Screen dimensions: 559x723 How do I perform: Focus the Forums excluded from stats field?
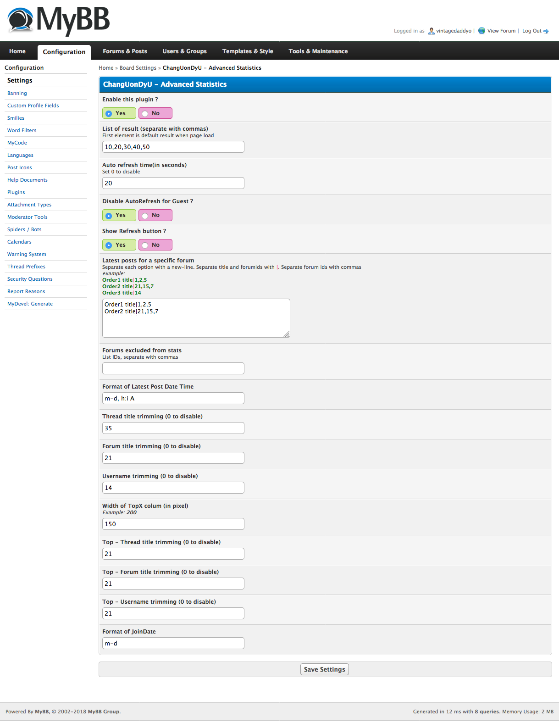173,368
